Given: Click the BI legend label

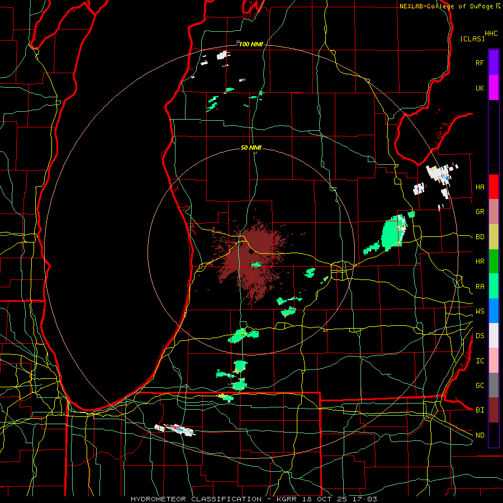Looking at the screenshot, I should (x=480, y=410).
